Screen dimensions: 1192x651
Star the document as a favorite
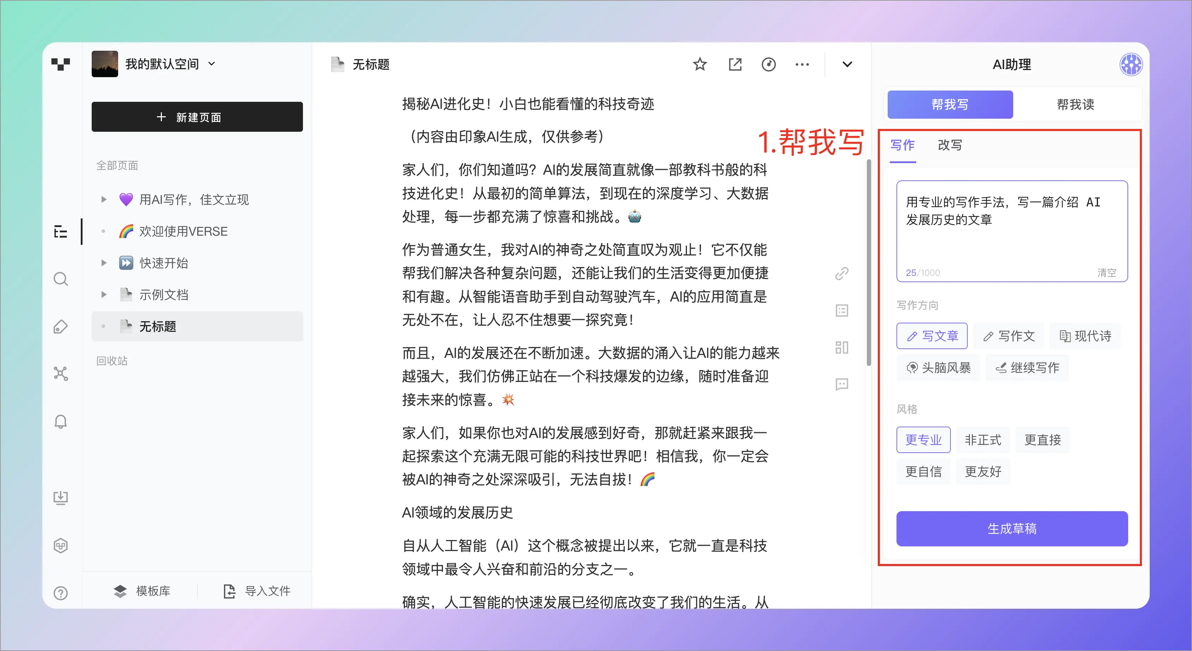[700, 64]
